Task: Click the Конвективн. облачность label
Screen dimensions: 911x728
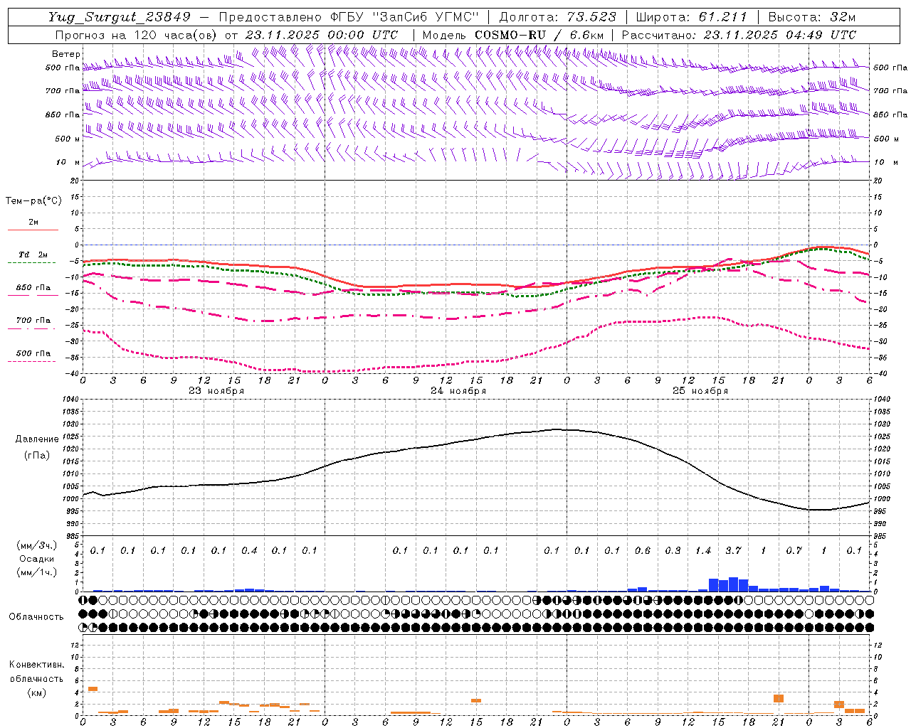Action: (36, 671)
